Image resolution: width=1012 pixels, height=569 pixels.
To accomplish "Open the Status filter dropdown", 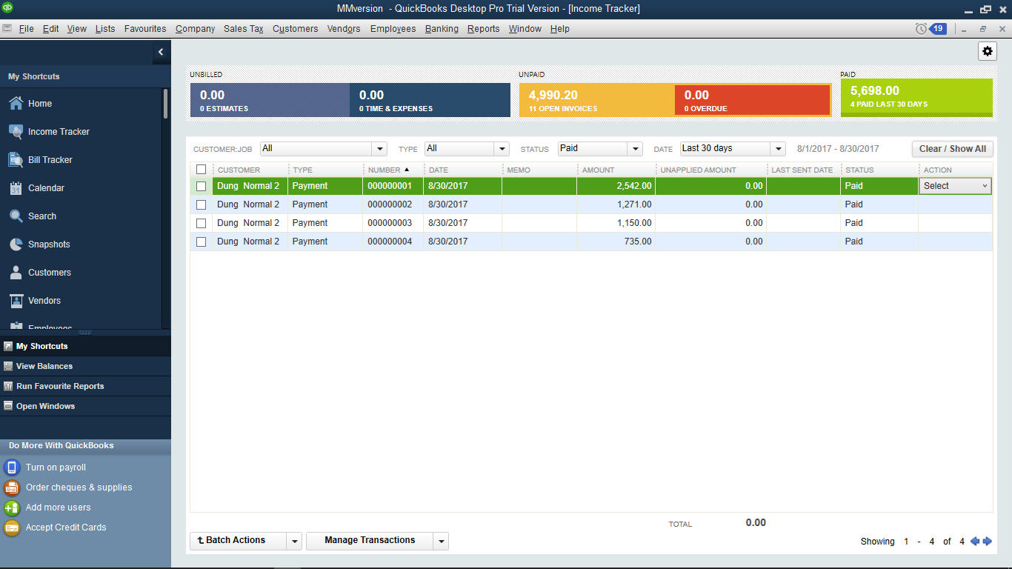I will pyautogui.click(x=635, y=149).
